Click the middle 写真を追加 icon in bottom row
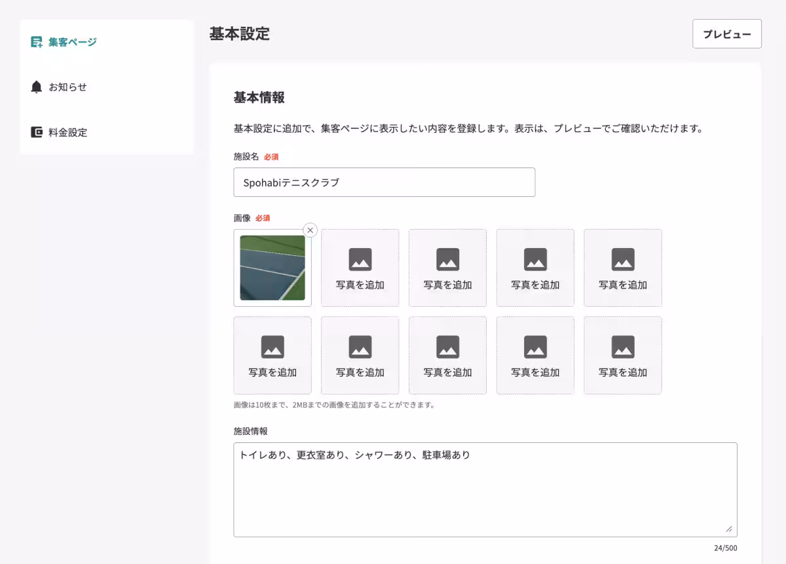 click(448, 347)
